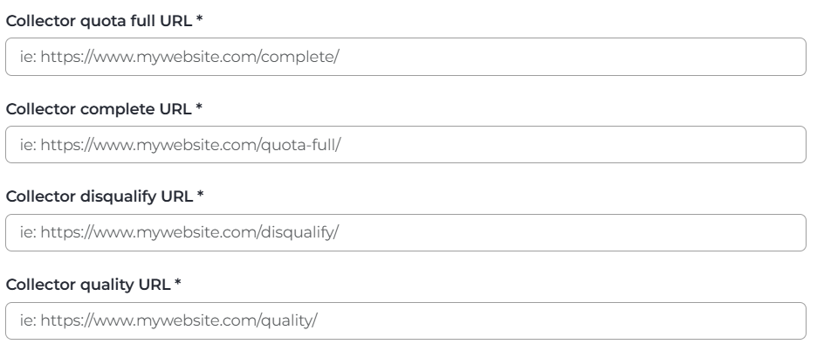Focus the text box directly above 'Collector quality URL'

click(x=405, y=232)
